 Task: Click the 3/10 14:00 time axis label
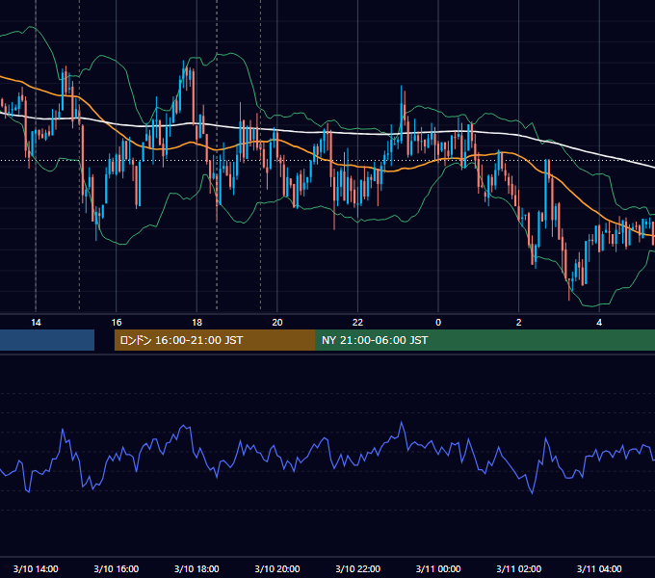tap(36, 568)
